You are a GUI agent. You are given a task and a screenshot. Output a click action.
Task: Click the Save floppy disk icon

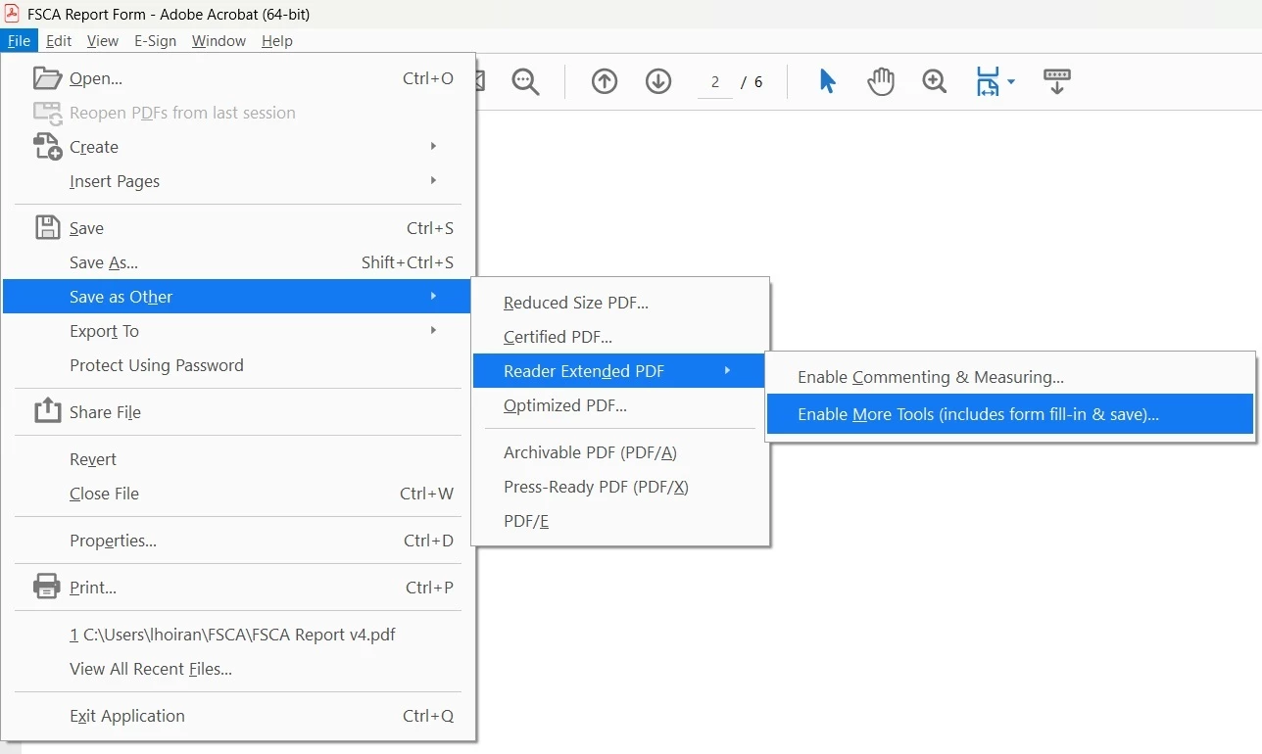pos(48,228)
